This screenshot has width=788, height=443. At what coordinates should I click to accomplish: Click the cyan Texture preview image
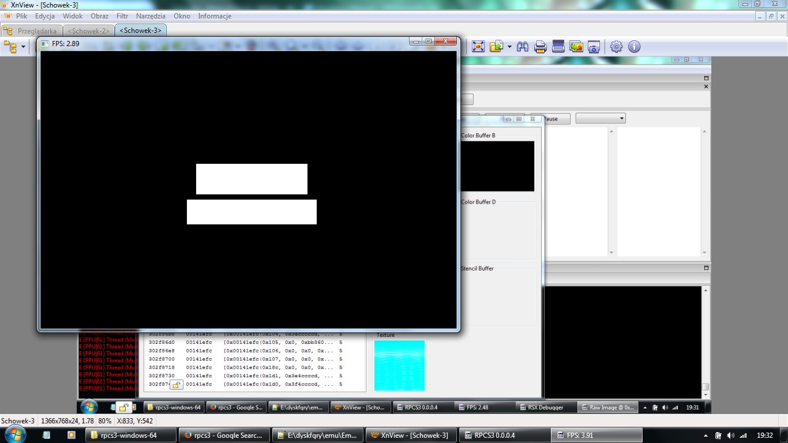click(399, 366)
